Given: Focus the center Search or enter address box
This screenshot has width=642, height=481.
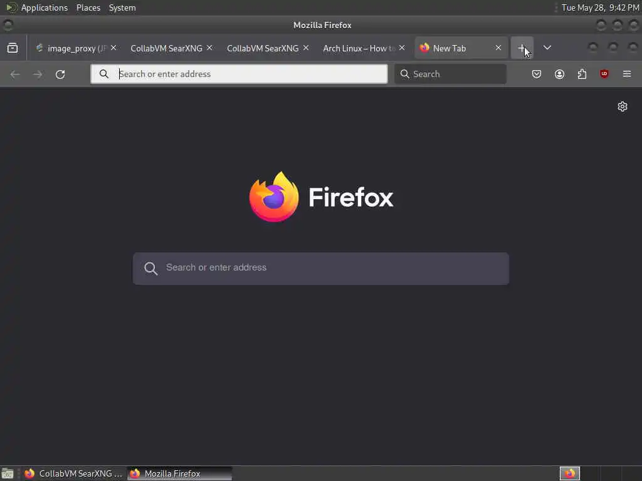Looking at the screenshot, I should [x=321, y=268].
